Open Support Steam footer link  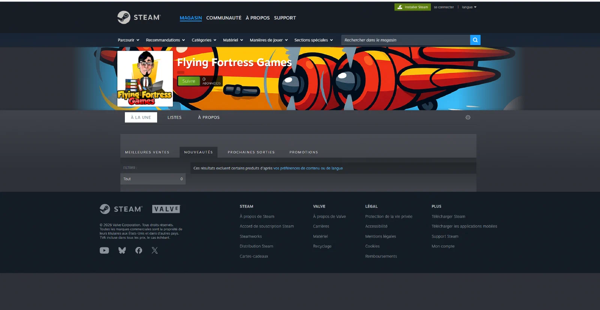pyautogui.click(x=445, y=236)
